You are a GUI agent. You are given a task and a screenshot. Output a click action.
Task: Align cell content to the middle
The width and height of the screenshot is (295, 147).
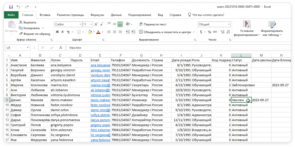(x=114, y=24)
